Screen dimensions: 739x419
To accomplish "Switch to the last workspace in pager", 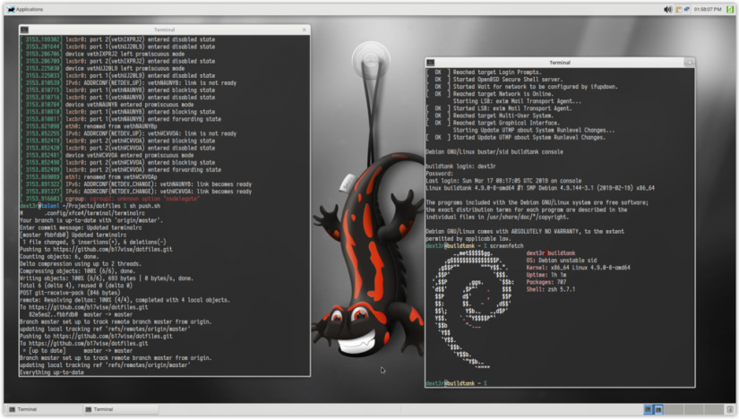I will pyautogui.click(x=715, y=409).
